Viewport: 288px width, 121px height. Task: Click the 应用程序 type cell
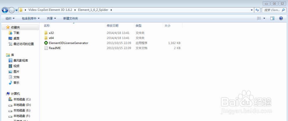(141, 43)
